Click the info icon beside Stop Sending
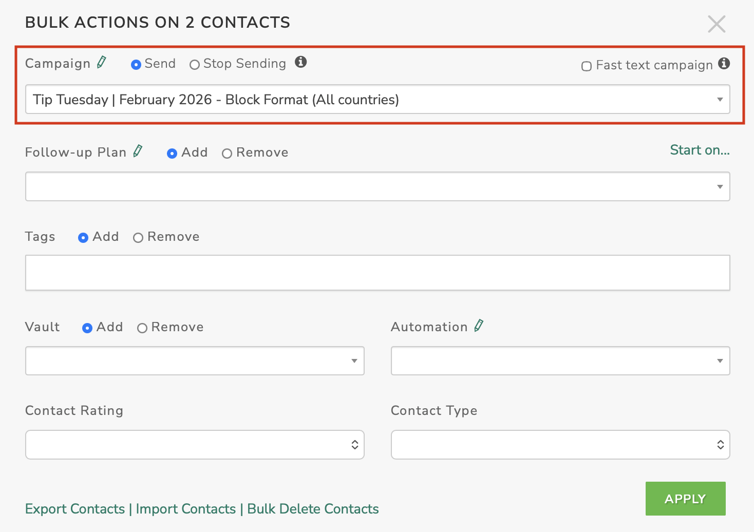Screen dimensions: 754x532 click(300, 62)
